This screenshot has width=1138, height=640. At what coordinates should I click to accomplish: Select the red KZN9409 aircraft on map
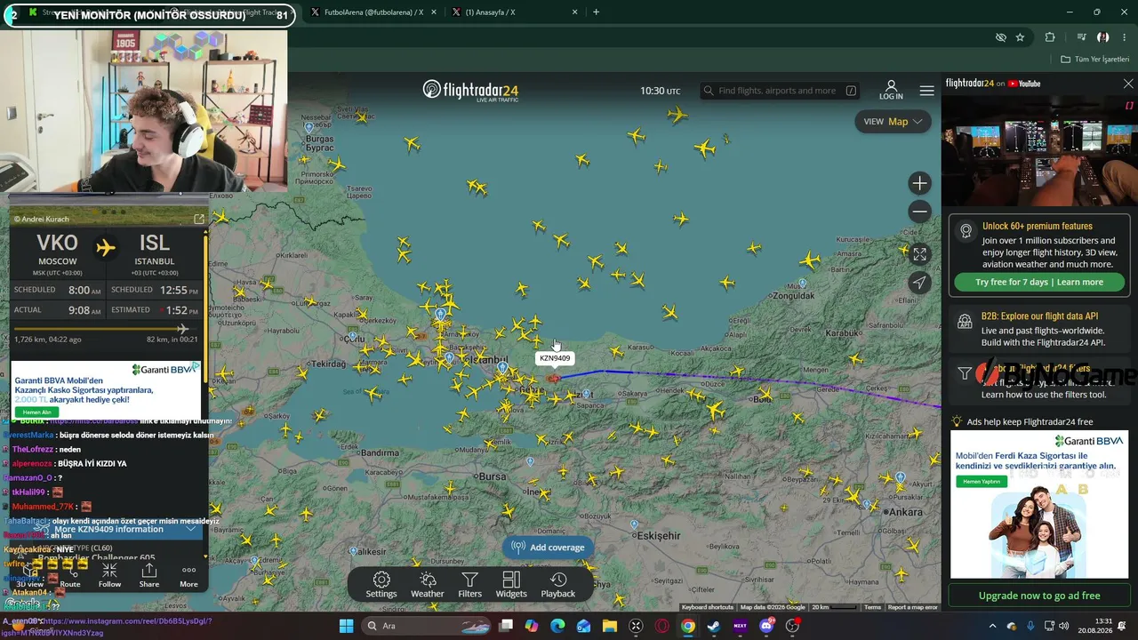(554, 379)
